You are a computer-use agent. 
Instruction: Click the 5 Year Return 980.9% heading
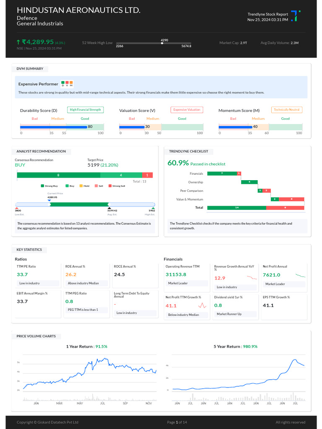coord(236,346)
